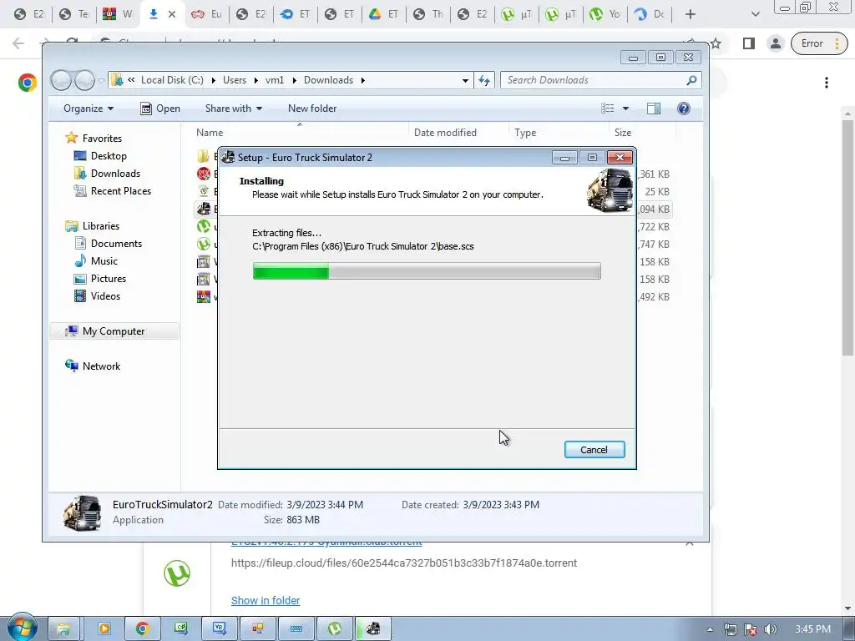Open the Organize dropdown menu
The width and height of the screenshot is (855, 641).
[x=89, y=109]
